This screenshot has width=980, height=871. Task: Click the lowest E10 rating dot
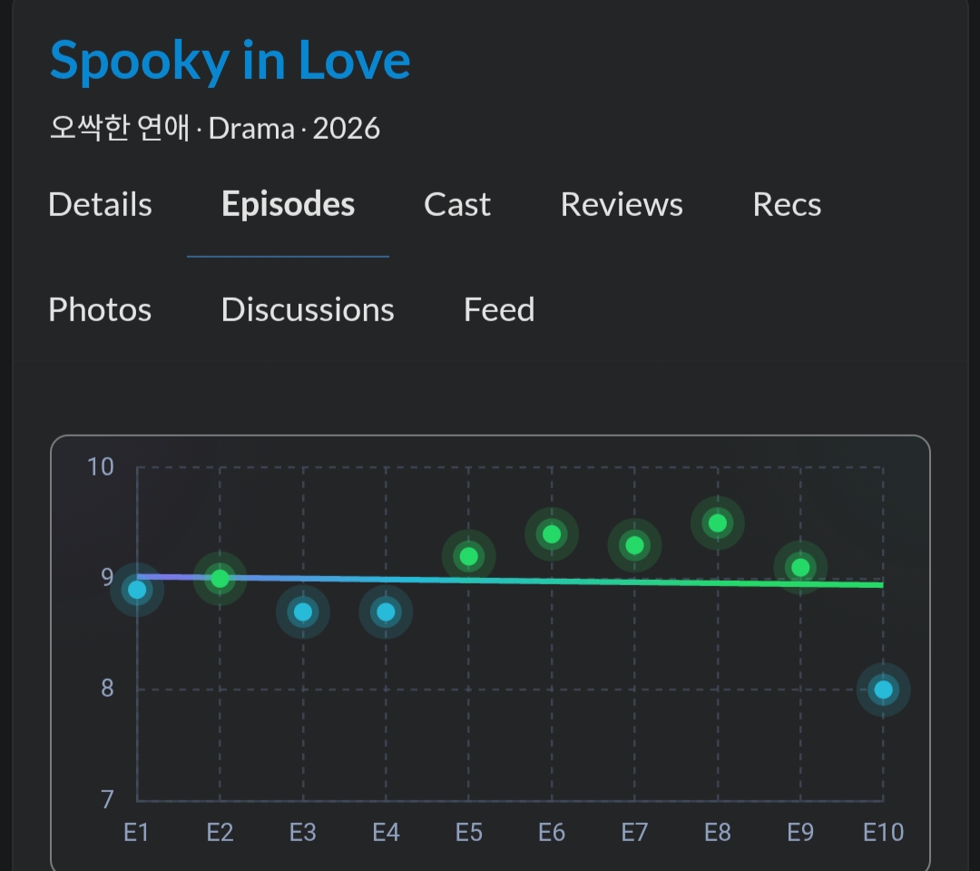[883, 690]
